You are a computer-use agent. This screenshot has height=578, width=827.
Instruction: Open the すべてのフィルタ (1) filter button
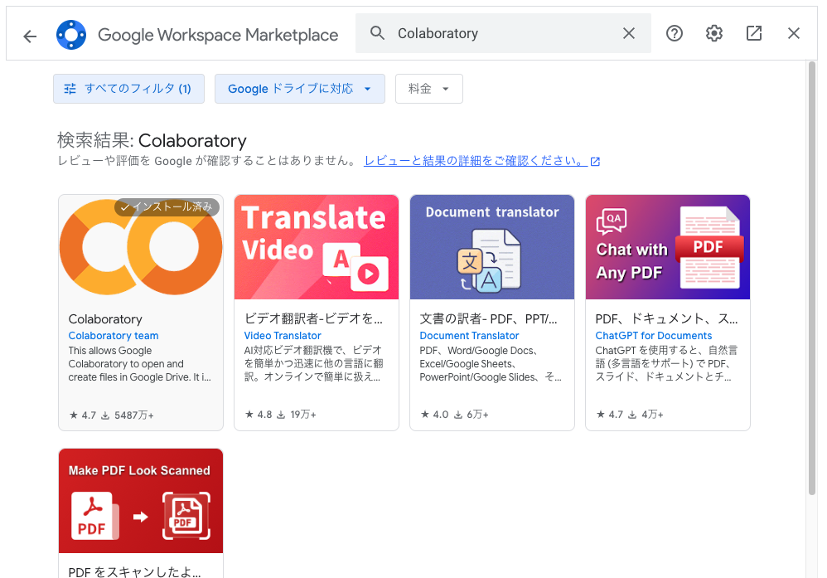tap(128, 89)
